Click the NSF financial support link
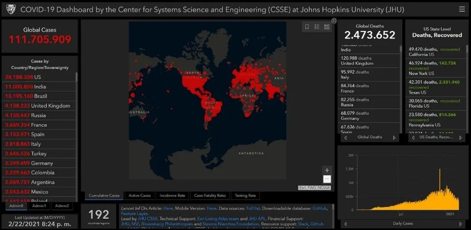 coord(135,224)
